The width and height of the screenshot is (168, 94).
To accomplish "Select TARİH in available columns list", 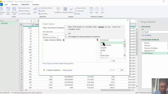I will pos(111,43).
